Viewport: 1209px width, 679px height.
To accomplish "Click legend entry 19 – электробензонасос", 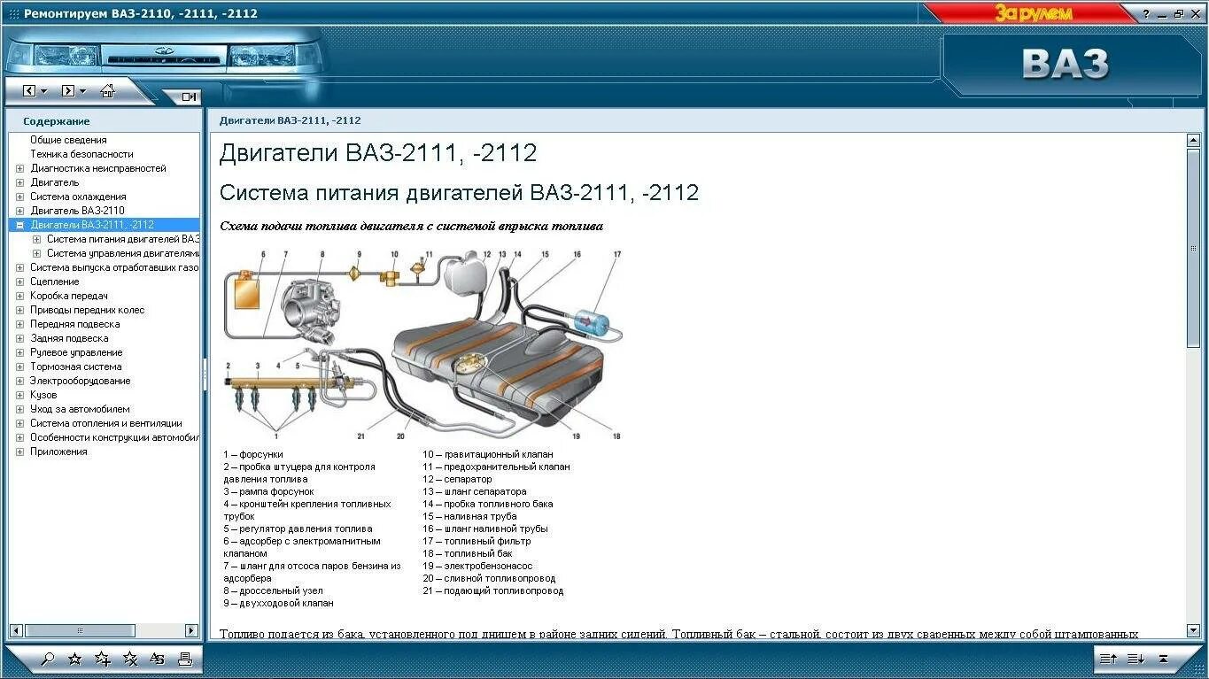I will tap(477, 566).
